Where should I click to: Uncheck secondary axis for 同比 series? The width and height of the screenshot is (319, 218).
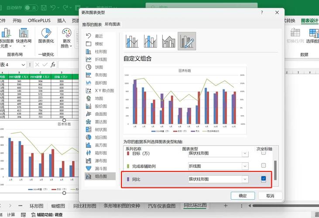tap(264, 179)
